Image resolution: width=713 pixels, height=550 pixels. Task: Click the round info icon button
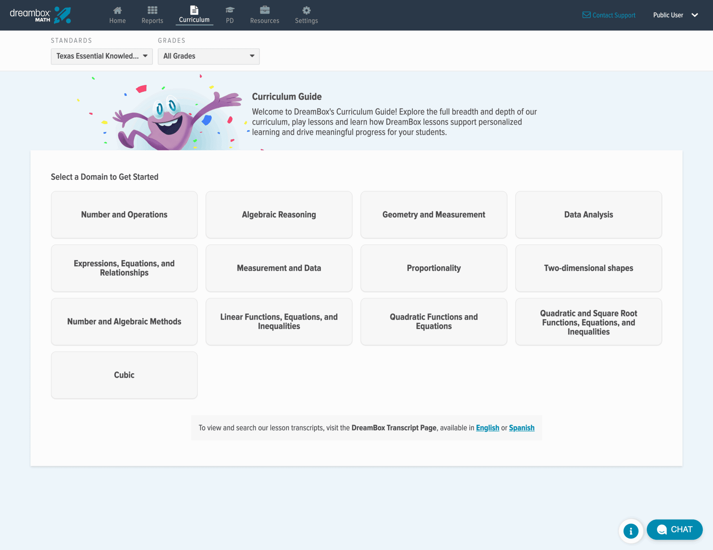[x=631, y=531]
